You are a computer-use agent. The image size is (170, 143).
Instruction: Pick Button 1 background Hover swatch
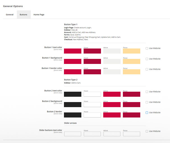[92, 61]
